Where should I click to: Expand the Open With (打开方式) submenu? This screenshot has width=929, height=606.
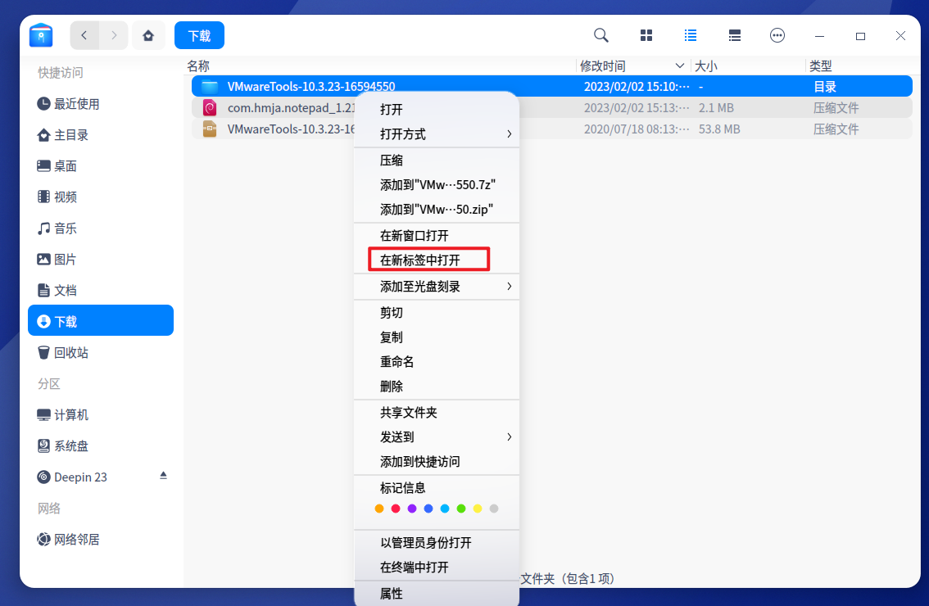click(437, 134)
